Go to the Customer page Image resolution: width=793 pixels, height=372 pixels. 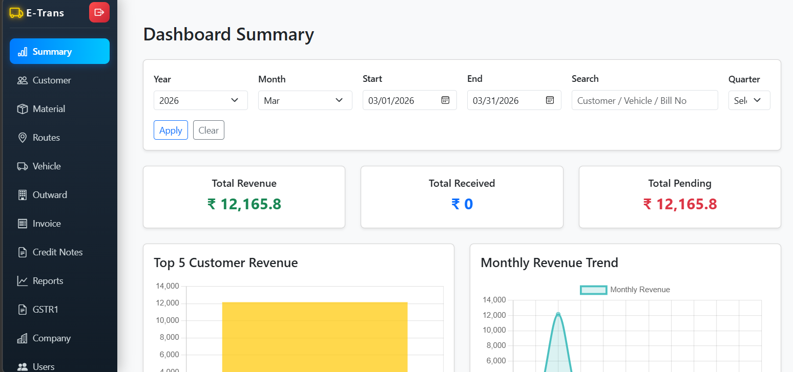(x=59, y=80)
